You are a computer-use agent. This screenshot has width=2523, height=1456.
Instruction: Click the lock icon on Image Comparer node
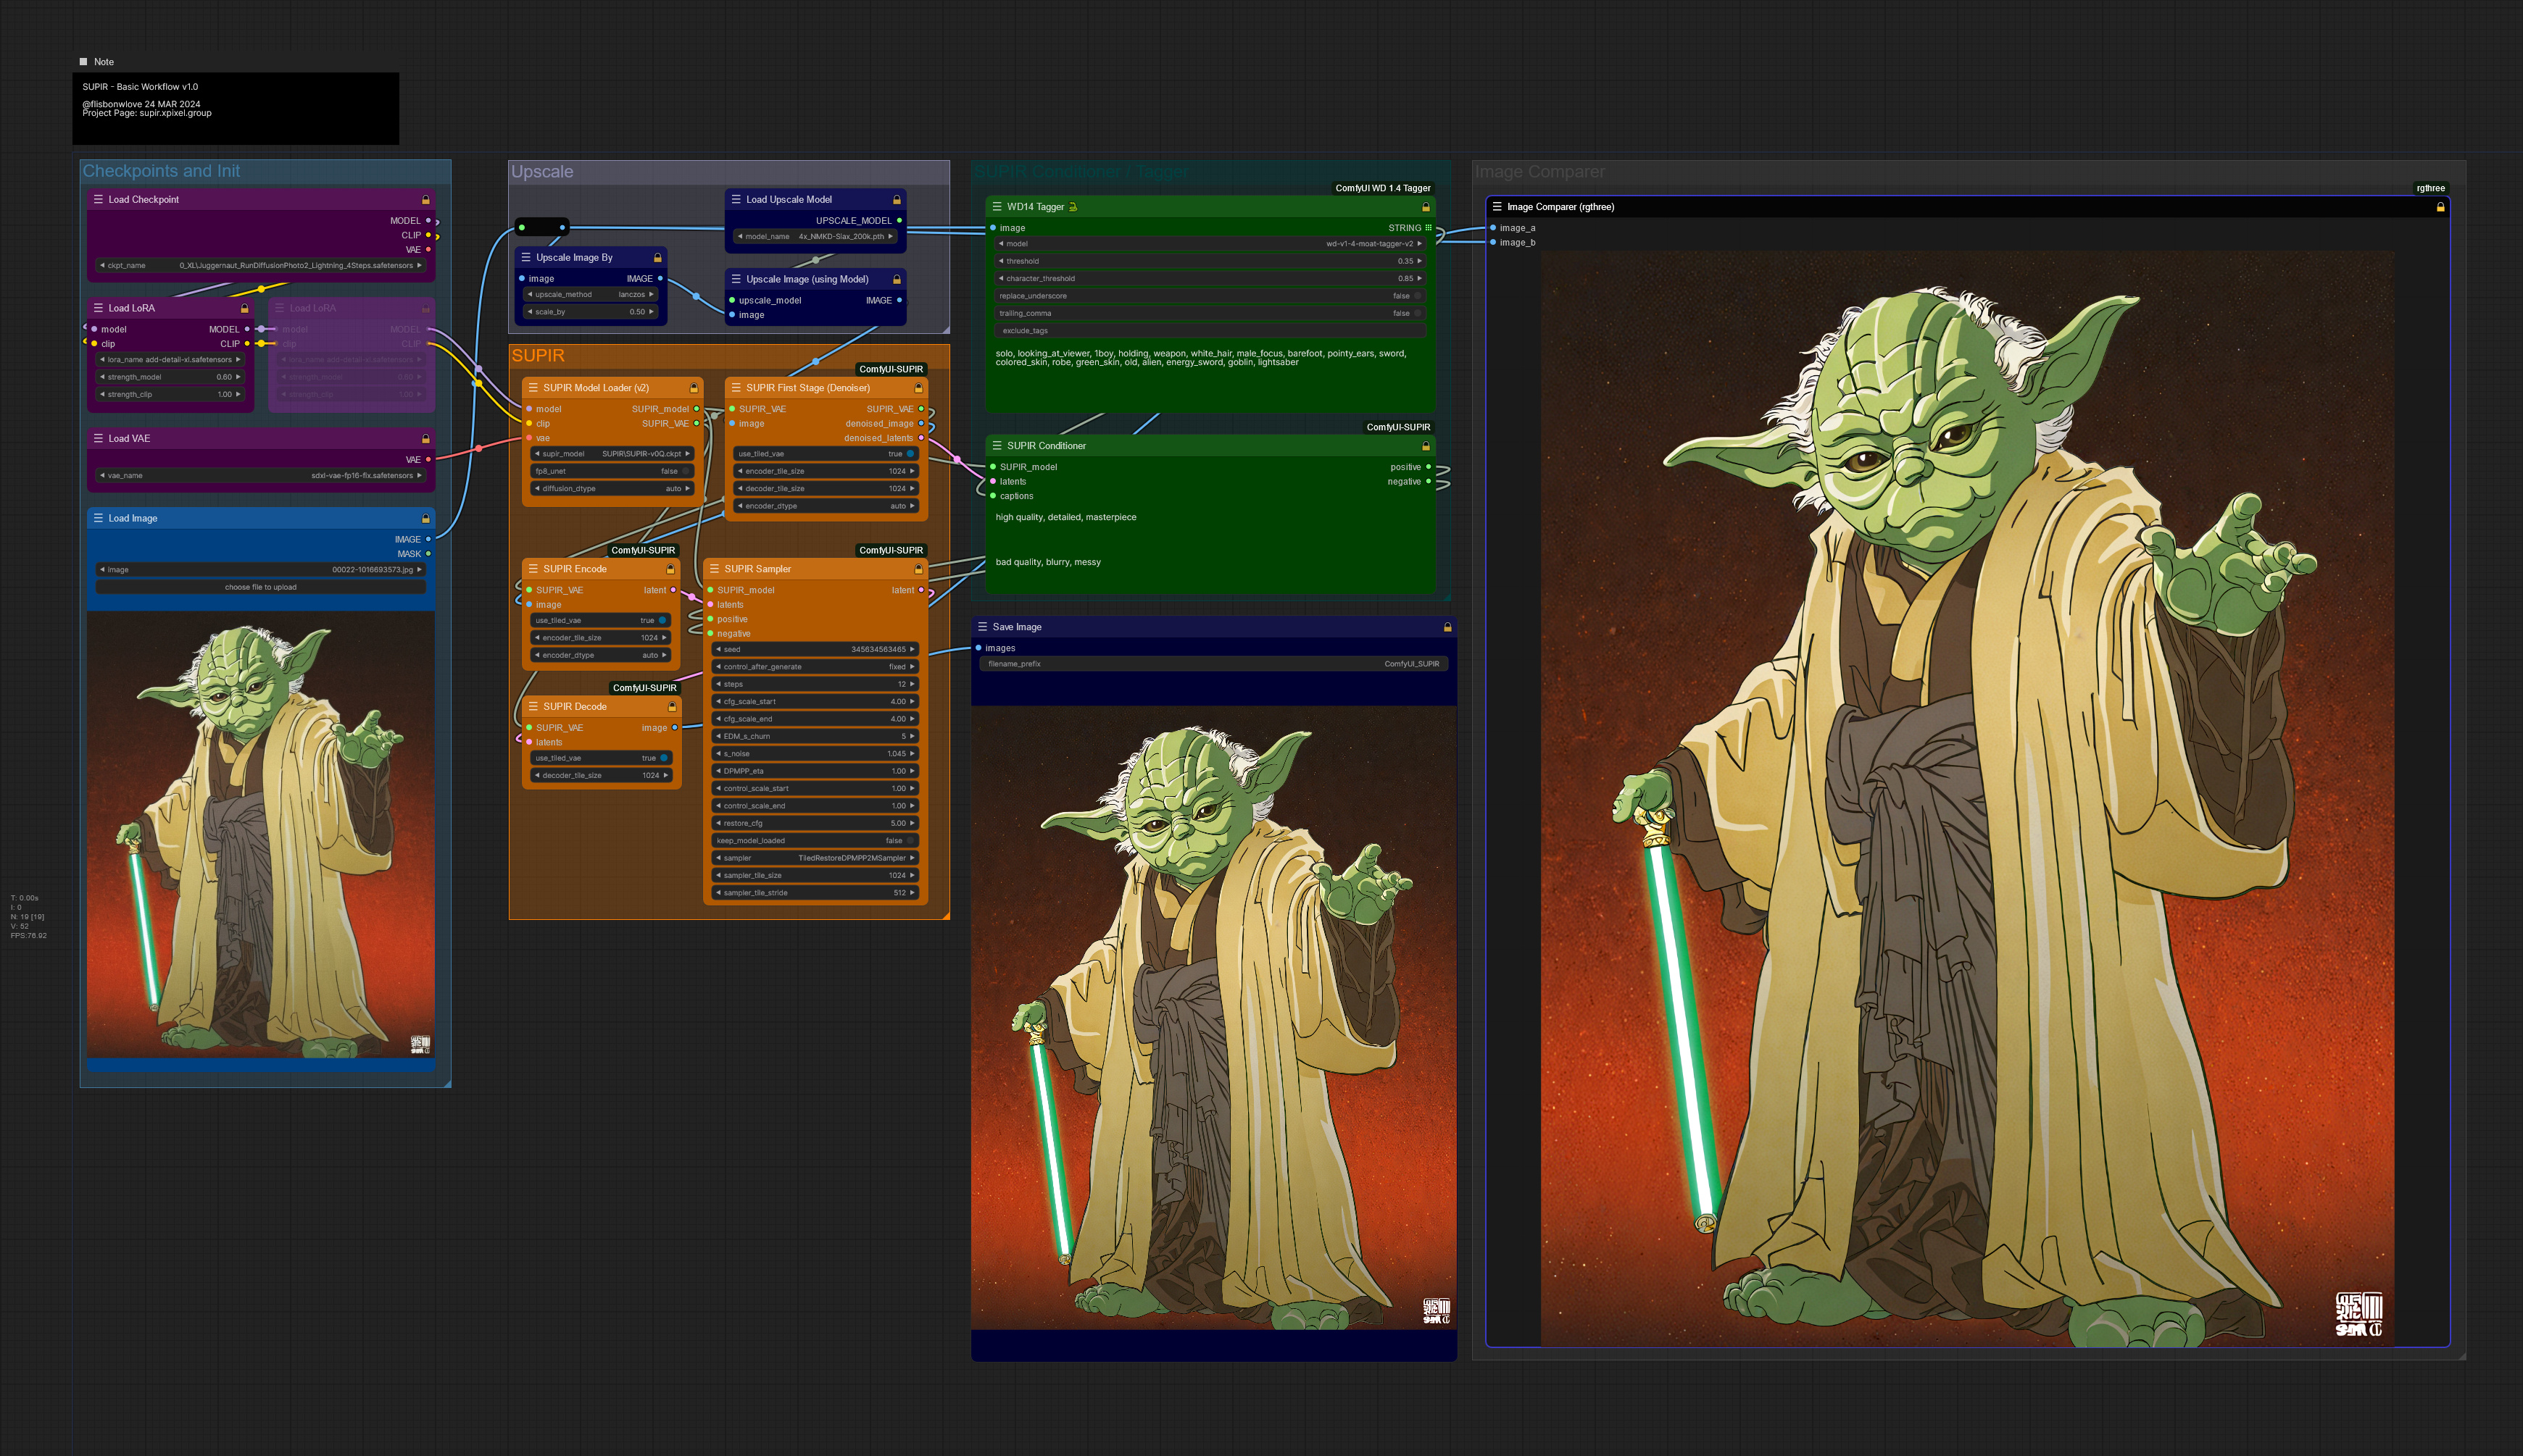click(x=2440, y=207)
